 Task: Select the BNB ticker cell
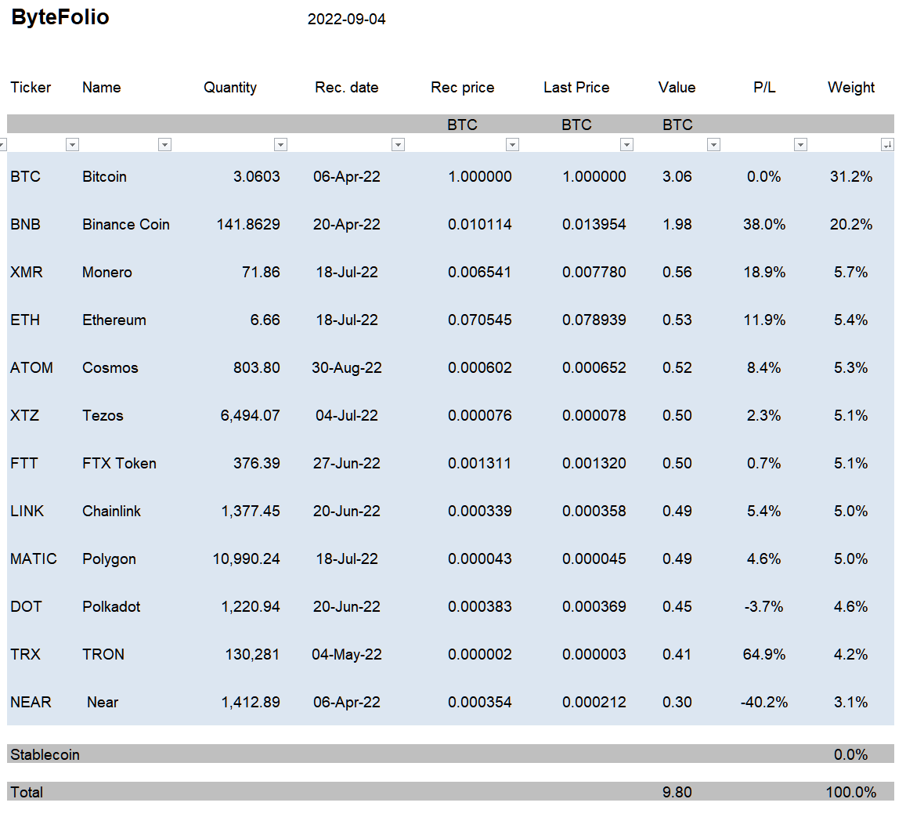tap(25, 224)
